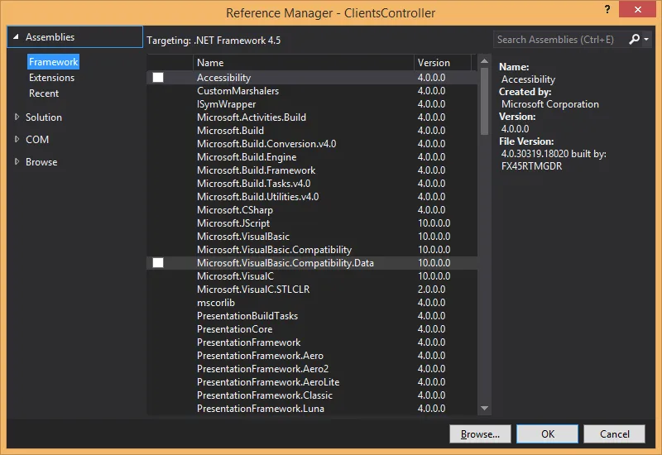The height and width of the screenshot is (455, 662).
Task: Click the Cancel button
Action: (614, 433)
